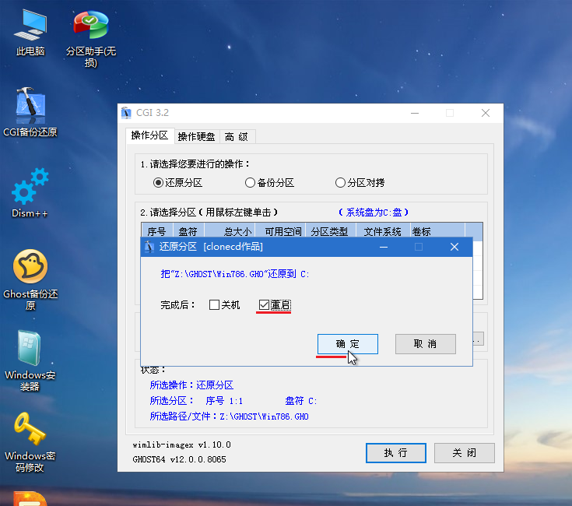This screenshot has height=506, width=572.
Task: Click the 序号 column header
Action: [157, 232]
